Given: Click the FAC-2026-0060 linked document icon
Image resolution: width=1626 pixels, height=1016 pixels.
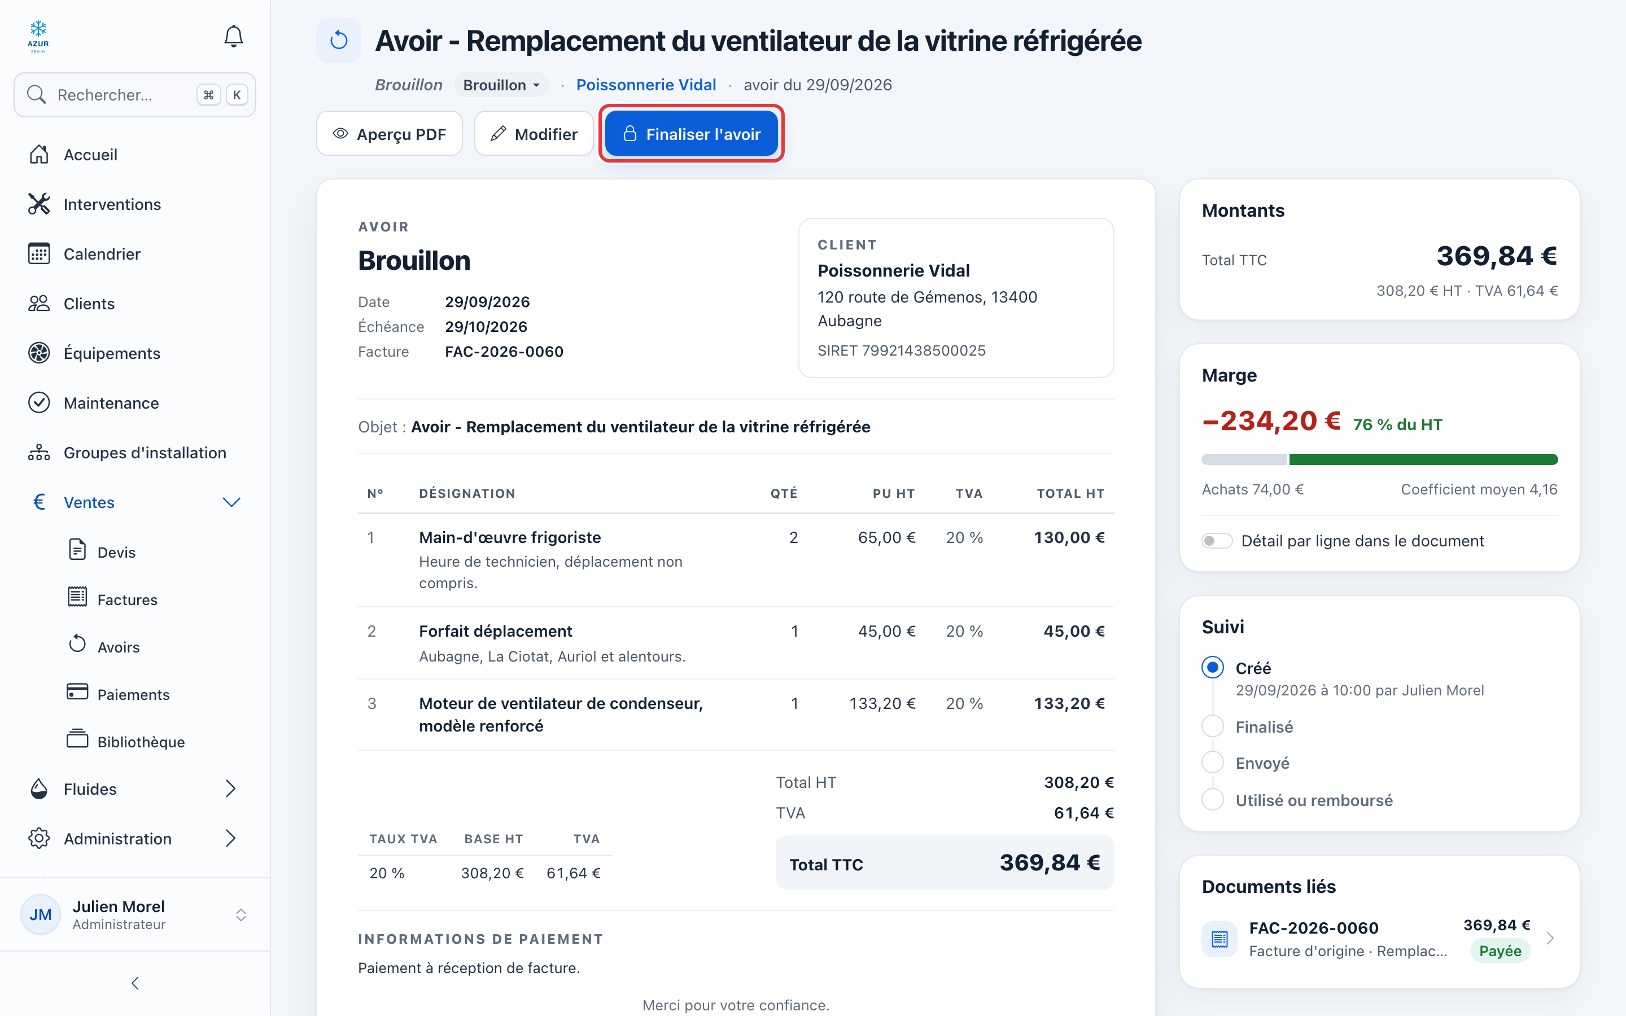Looking at the screenshot, I should (x=1219, y=939).
